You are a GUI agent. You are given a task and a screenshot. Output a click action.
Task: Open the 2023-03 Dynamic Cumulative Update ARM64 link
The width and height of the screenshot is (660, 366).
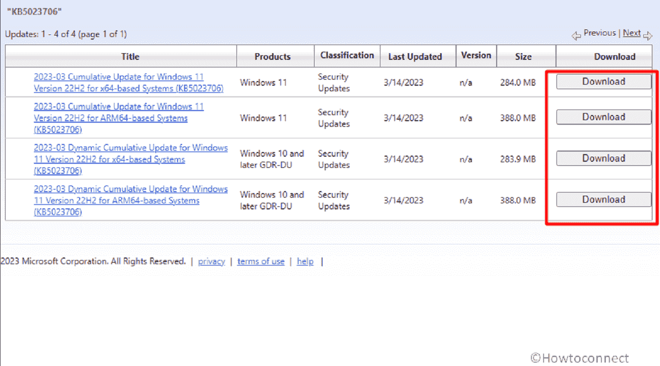[131, 200]
